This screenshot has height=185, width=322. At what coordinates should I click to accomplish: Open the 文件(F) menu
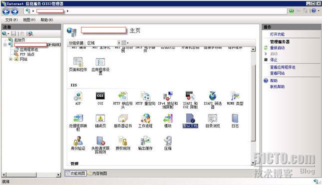(x=11, y=20)
